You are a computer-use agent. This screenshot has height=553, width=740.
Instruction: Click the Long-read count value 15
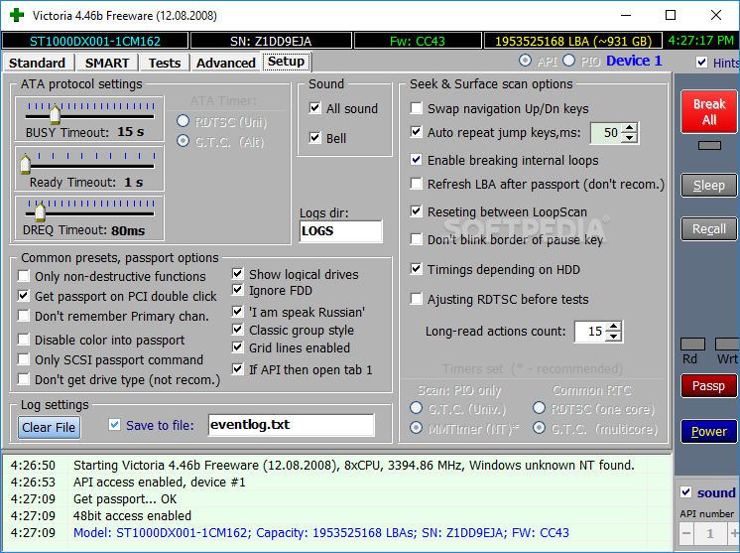590,331
